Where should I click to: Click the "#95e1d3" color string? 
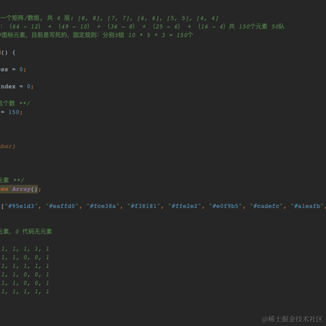click(21, 206)
